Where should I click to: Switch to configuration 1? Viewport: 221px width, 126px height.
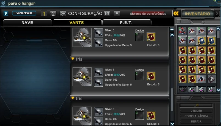click(x=44, y=14)
